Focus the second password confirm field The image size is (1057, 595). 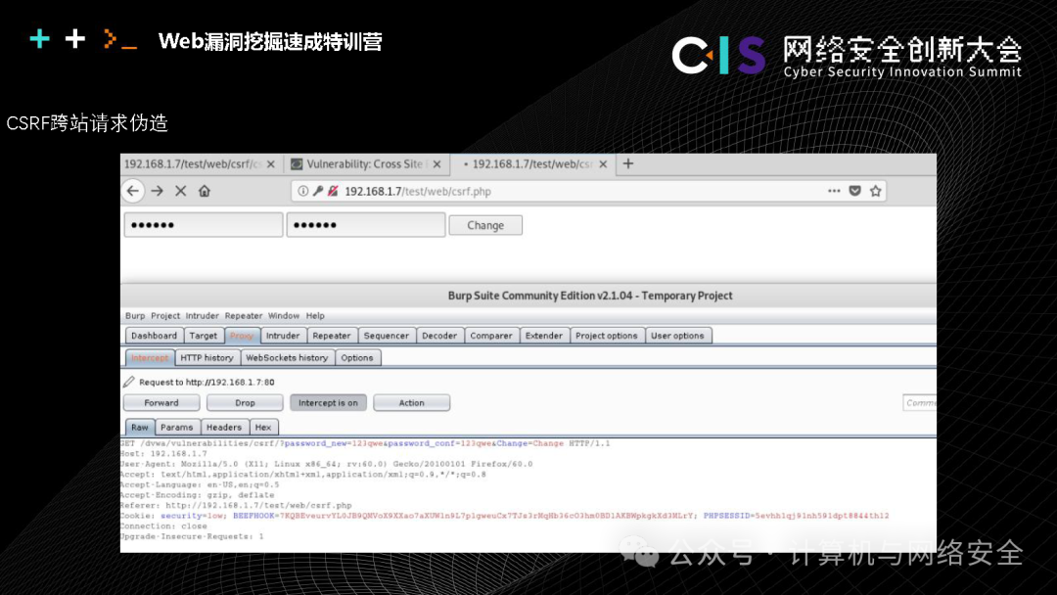pos(366,225)
